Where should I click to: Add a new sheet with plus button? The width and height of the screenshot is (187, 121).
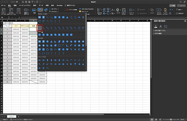19,116
